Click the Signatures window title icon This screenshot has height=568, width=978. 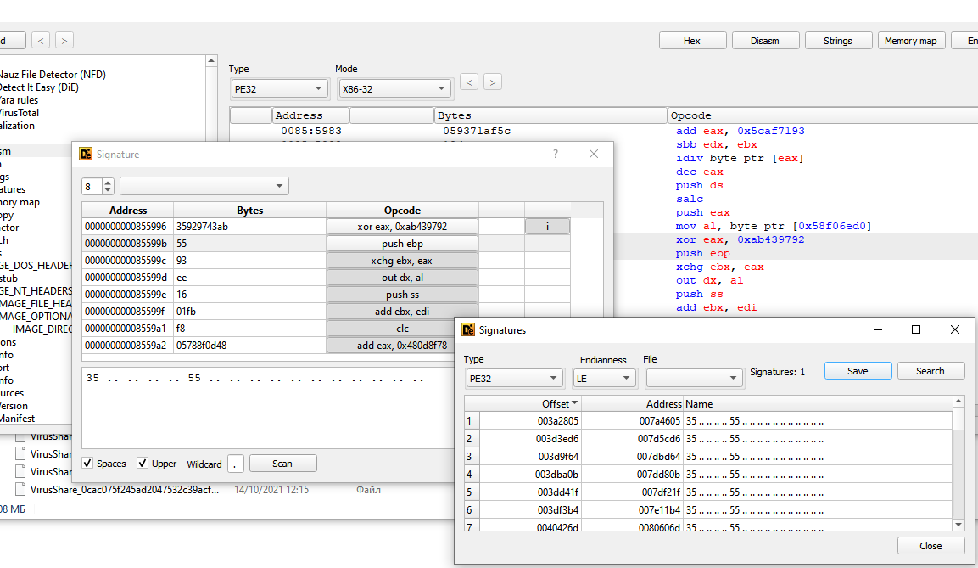(x=468, y=329)
